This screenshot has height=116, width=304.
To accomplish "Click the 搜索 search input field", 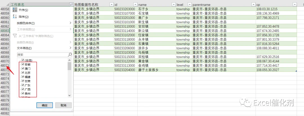I will coord(43,55).
